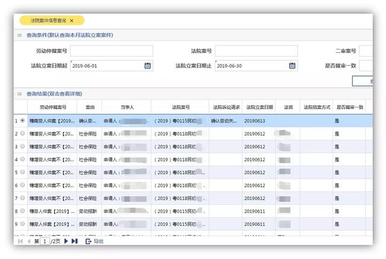The width and height of the screenshot is (386, 259).
Task: Click the 导出 export icon
Action: [x=88, y=242]
